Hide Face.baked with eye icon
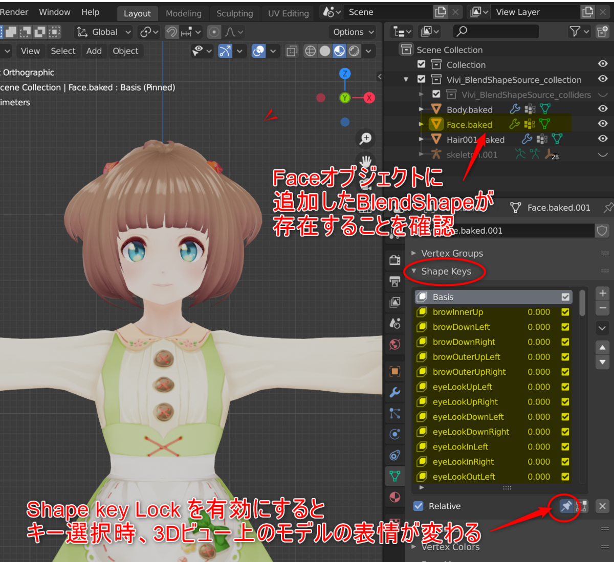Screen dimensions: 614x562 point(603,123)
